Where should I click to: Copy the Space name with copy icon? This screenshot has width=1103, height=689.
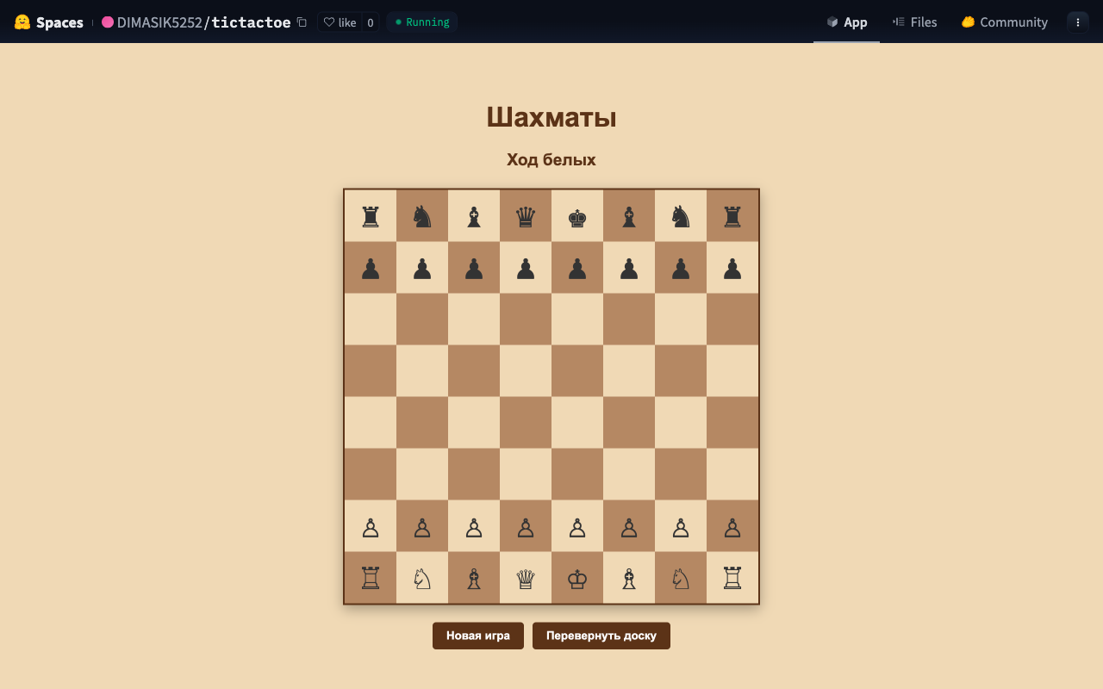[x=302, y=22]
